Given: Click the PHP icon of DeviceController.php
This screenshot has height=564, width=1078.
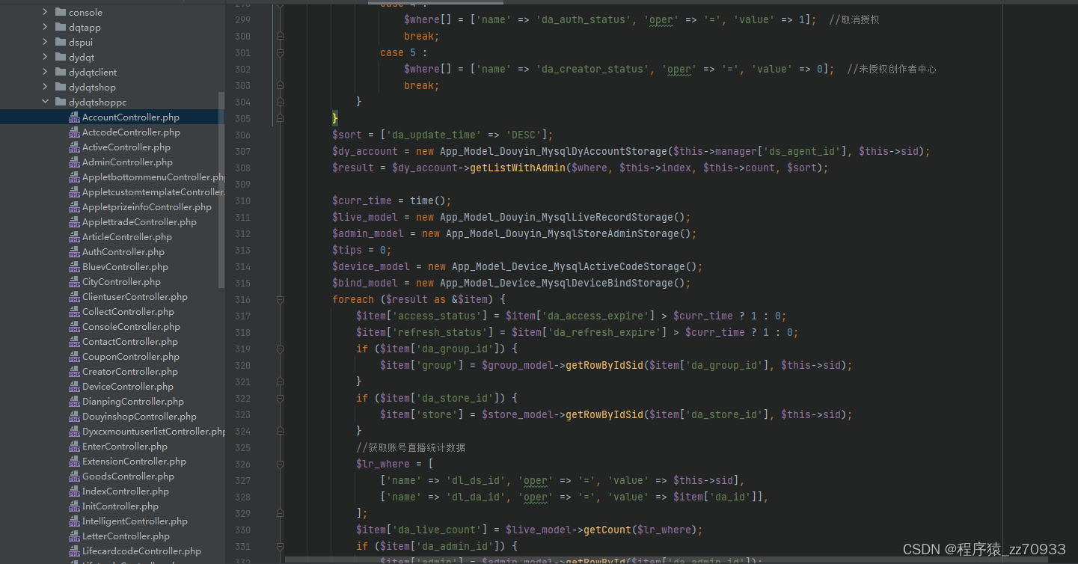Looking at the screenshot, I should [74, 386].
